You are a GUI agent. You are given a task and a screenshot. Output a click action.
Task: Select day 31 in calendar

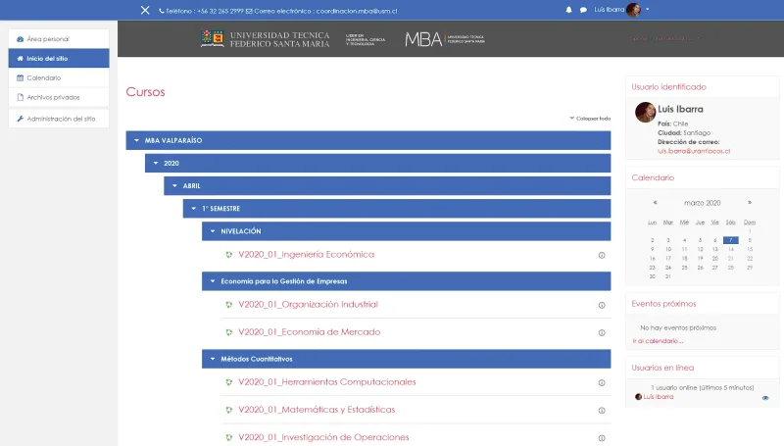pos(668,276)
